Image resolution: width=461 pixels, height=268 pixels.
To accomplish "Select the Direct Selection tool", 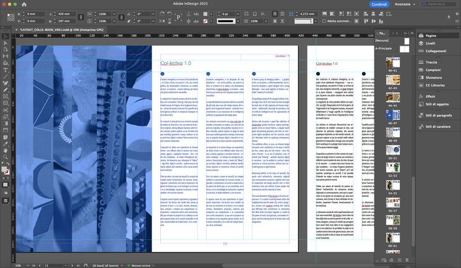I will click(x=6, y=43).
